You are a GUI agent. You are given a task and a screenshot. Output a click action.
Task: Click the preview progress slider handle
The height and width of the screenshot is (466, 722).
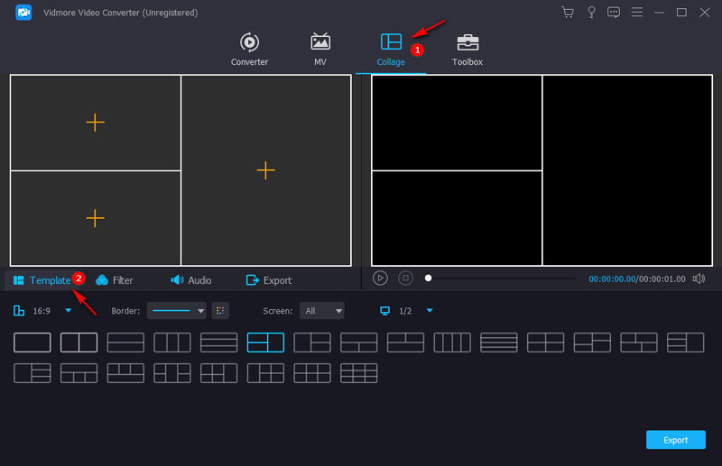429,279
